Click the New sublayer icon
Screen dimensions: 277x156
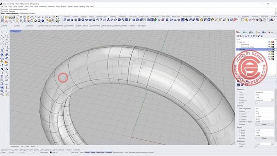click(x=241, y=36)
